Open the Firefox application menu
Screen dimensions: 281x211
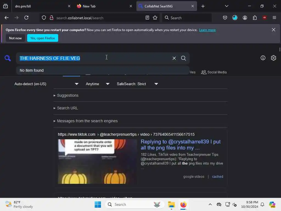274,18
